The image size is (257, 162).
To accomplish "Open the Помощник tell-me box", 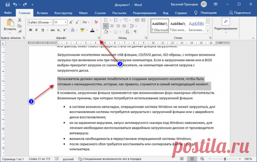I will tap(206, 13).
